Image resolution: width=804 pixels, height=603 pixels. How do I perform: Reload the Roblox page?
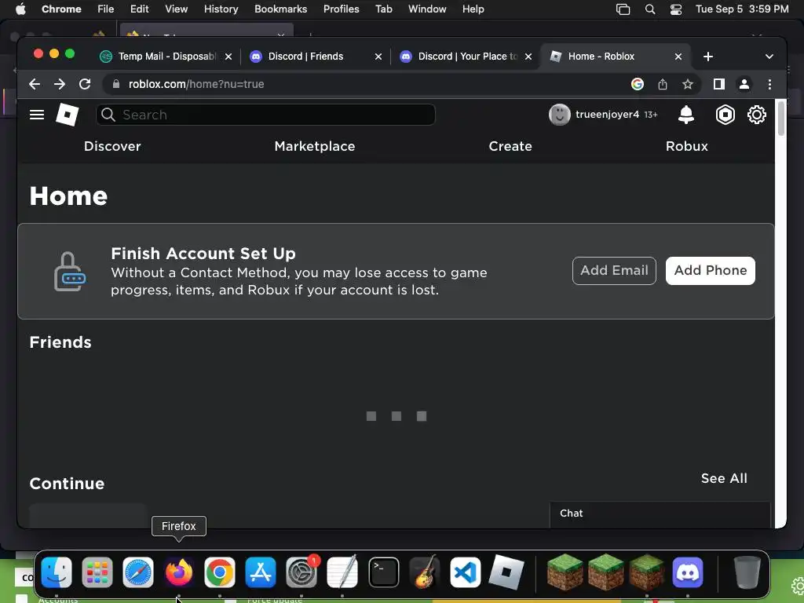tap(85, 84)
